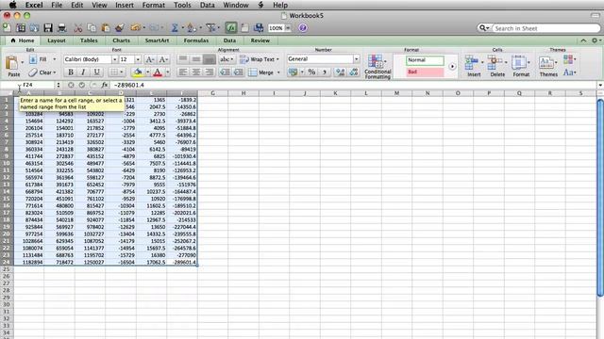Switch to the Formulas ribbon tab

click(x=196, y=40)
